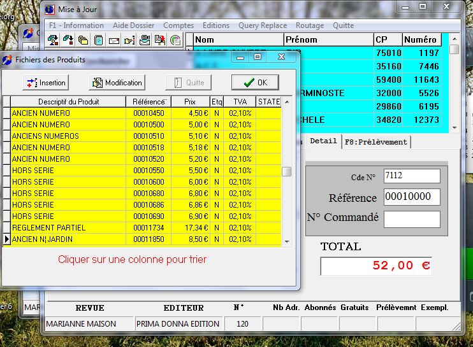Sort by Descriptif du Produit column header
473x347 pixels.
click(68, 102)
